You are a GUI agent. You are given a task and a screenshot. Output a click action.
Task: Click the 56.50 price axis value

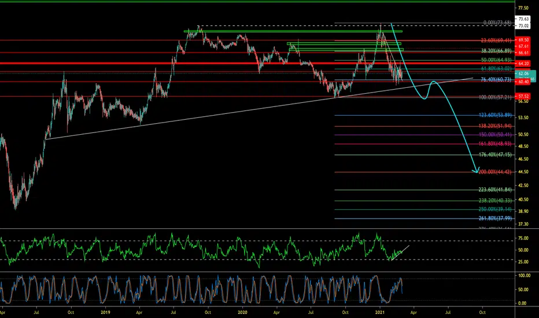click(x=523, y=101)
